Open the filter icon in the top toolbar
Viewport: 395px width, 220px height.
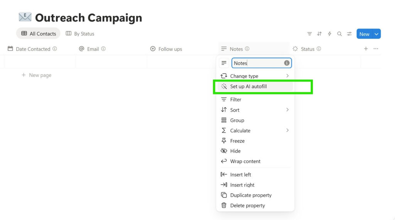pyautogui.click(x=309, y=34)
